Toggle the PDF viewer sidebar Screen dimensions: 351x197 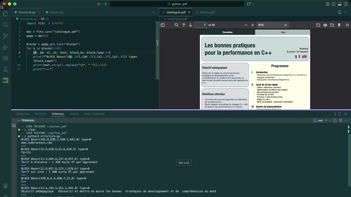pyautogui.click(x=163, y=25)
